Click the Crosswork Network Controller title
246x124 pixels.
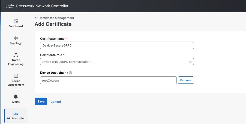coord(42,6)
